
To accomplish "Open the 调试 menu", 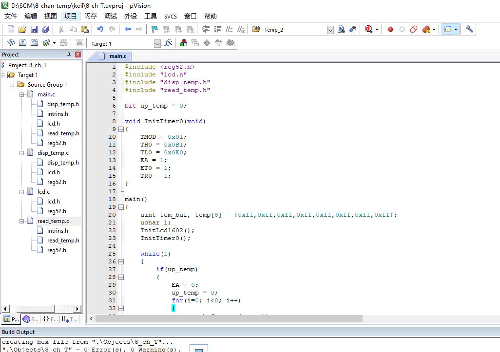I will (111, 16).
